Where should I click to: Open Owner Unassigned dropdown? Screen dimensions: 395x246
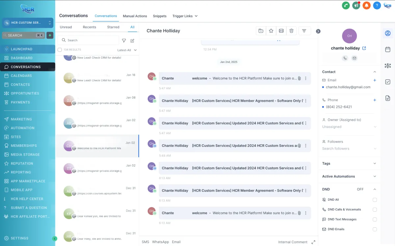click(x=349, y=127)
